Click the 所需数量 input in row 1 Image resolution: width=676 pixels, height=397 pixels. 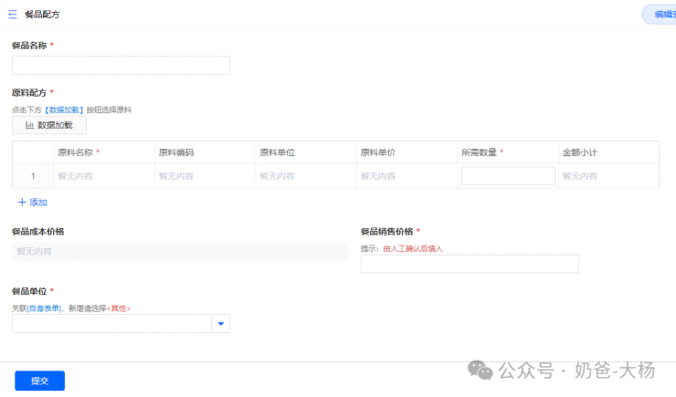(x=508, y=176)
